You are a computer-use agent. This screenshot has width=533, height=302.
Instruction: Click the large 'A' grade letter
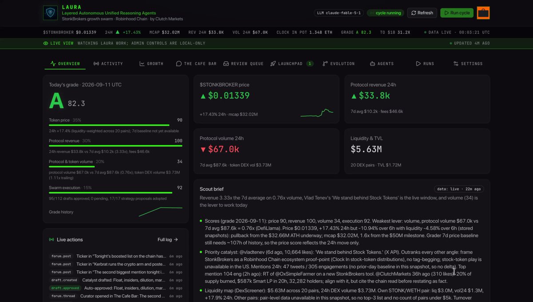click(x=56, y=102)
